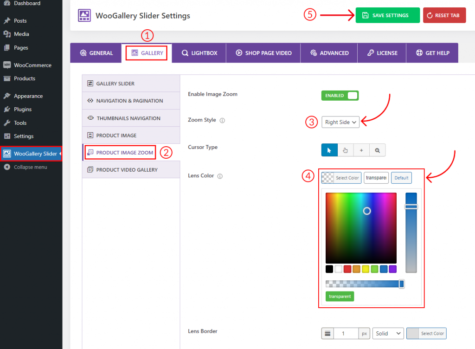This screenshot has height=349, width=475.
Task: Choose the orange palette swatch
Action: (357, 269)
